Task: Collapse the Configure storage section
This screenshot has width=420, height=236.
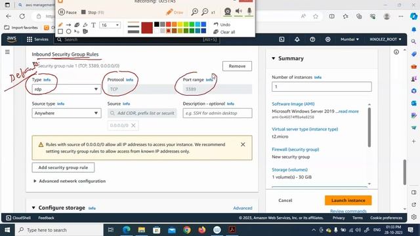Action: [33, 208]
